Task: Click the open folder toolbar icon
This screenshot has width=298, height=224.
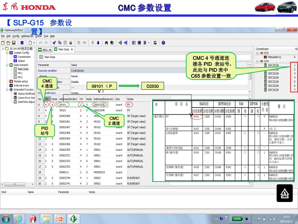Action: [8, 43]
